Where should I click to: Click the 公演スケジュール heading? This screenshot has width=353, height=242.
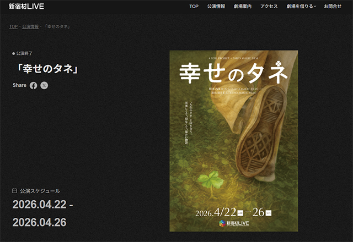click(40, 191)
